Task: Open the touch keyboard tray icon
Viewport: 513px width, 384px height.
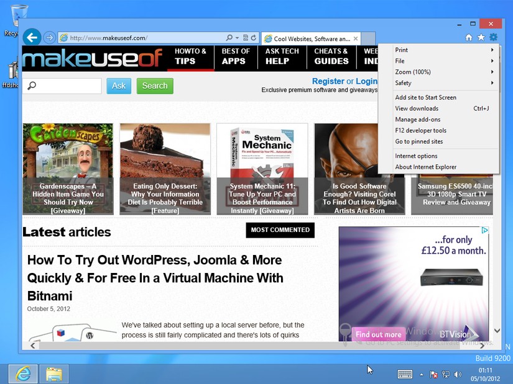Action: click(x=405, y=374)
